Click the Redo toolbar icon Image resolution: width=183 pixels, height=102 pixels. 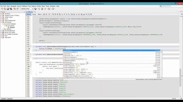coord(18,9)
